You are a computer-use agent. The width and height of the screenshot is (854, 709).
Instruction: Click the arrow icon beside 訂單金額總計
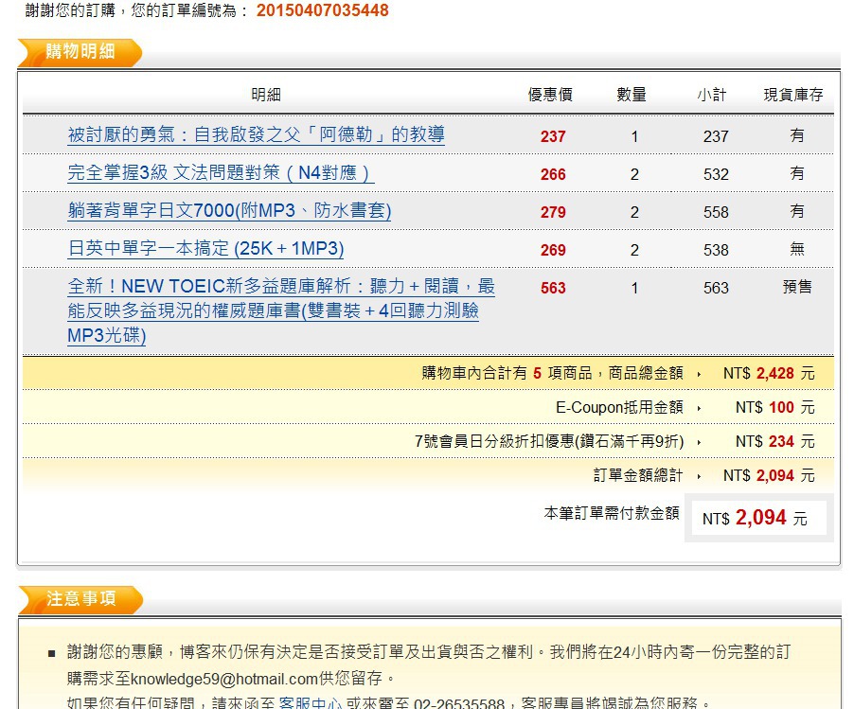[699, 476]
